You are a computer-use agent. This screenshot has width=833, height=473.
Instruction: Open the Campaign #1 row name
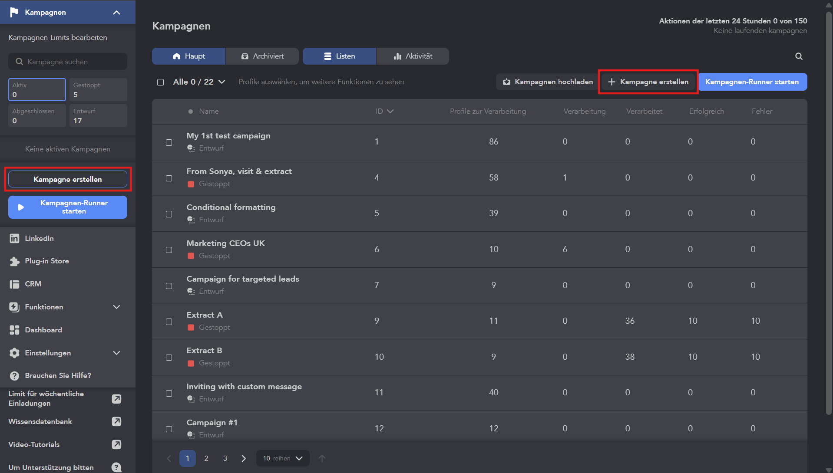[x=212, y=423]
